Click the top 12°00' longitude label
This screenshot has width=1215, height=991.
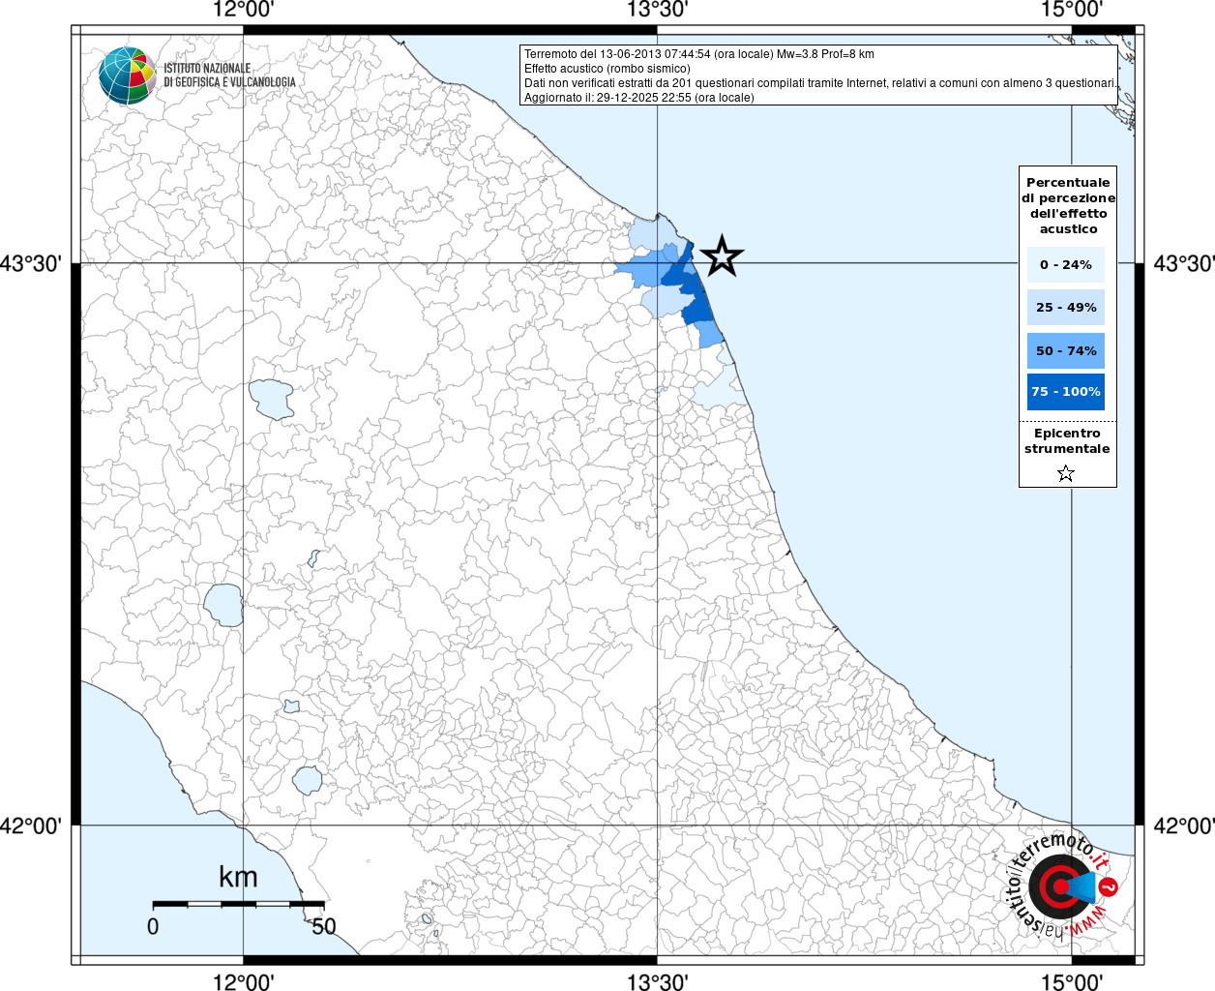(x=244, y=10)
